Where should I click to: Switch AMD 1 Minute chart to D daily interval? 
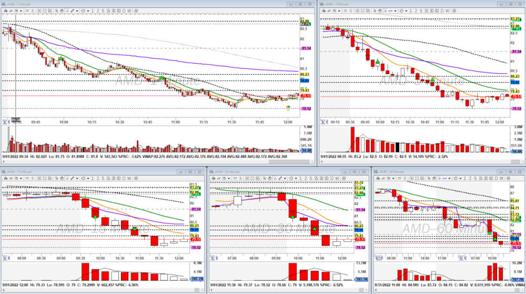tap(124, 11)
